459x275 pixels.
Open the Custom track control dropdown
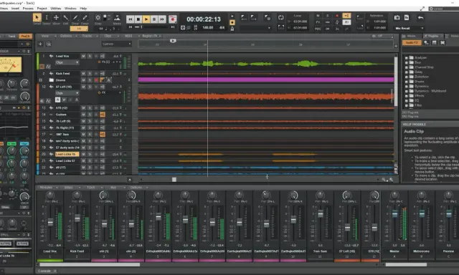116,44
